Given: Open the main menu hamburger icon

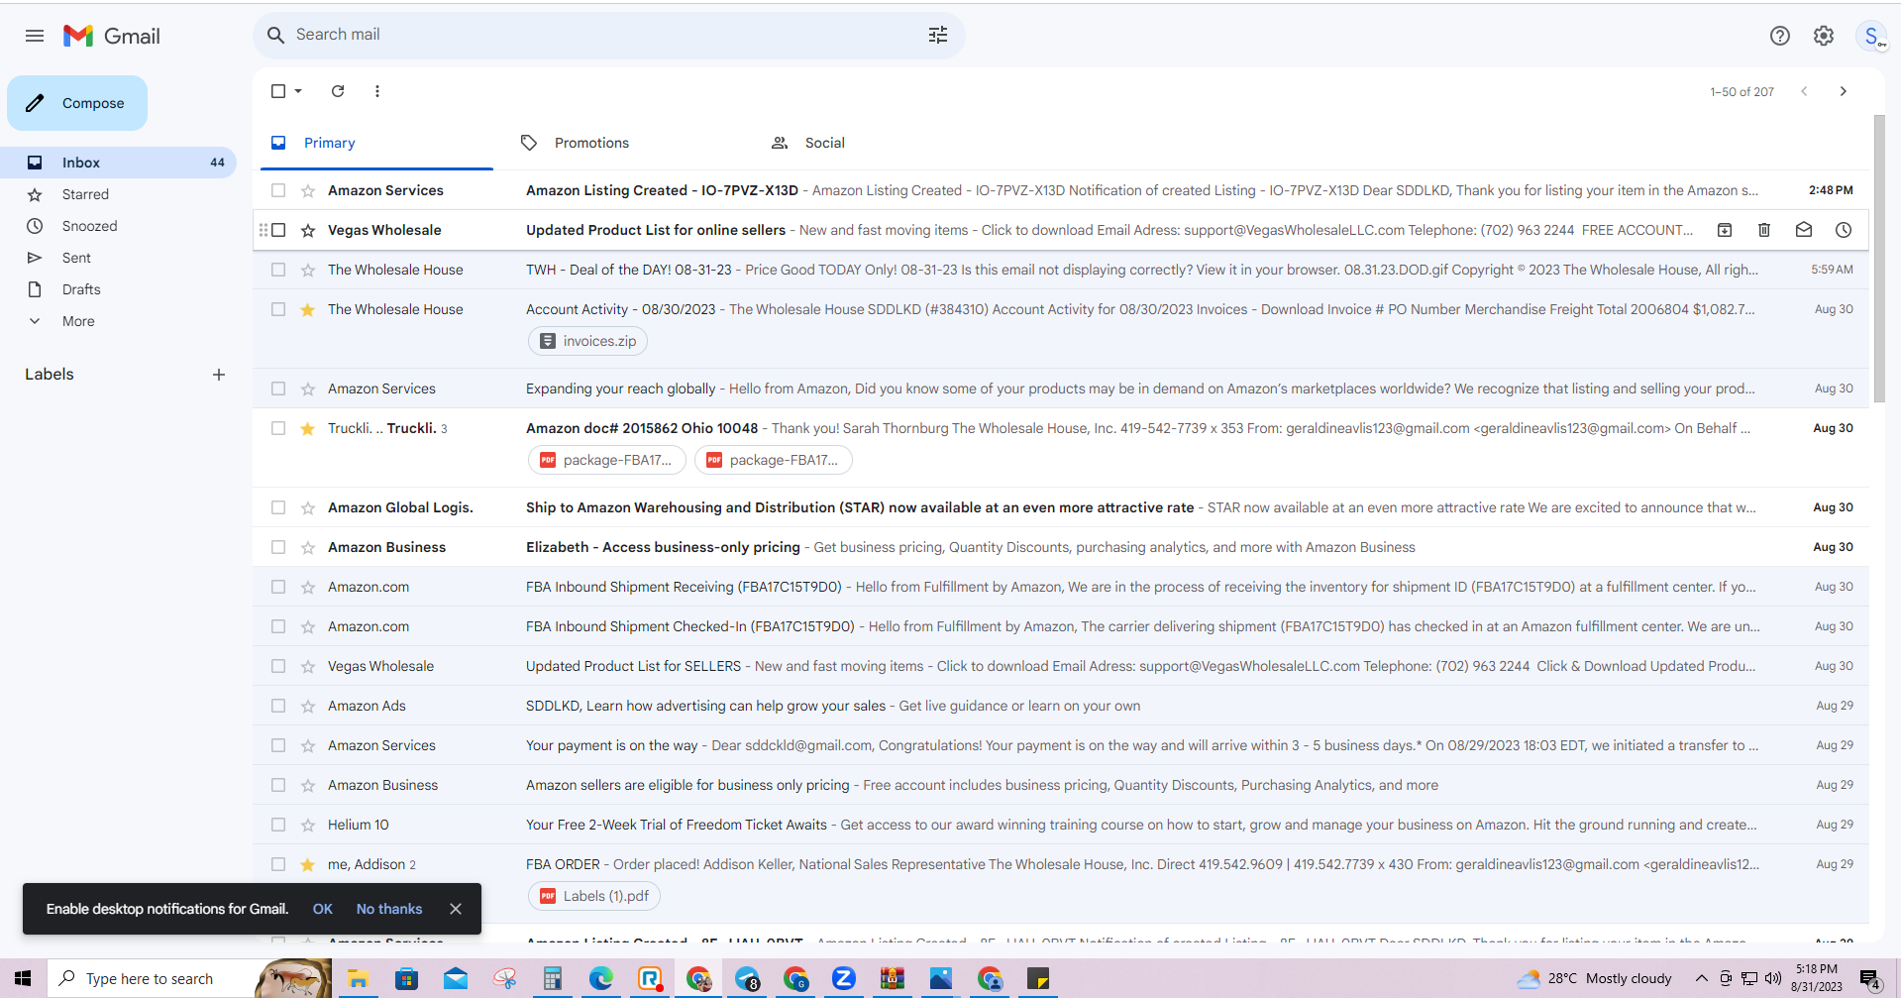Looking at the screenshot, I should 35,36.
